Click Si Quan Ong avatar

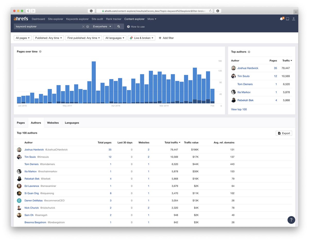(19, 193)
